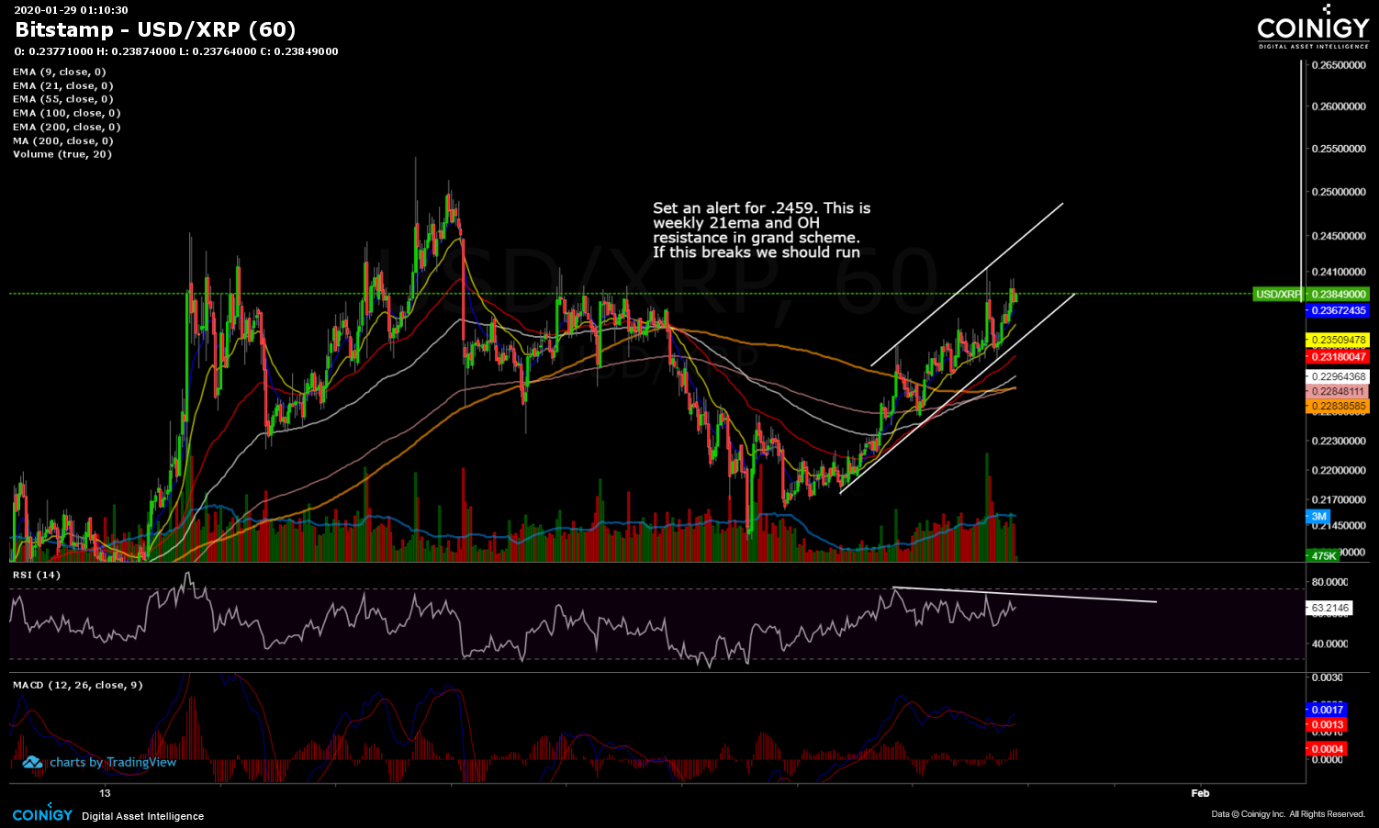Select the 'EMA (21, close, 0)' indicator label

pos(63,85)
